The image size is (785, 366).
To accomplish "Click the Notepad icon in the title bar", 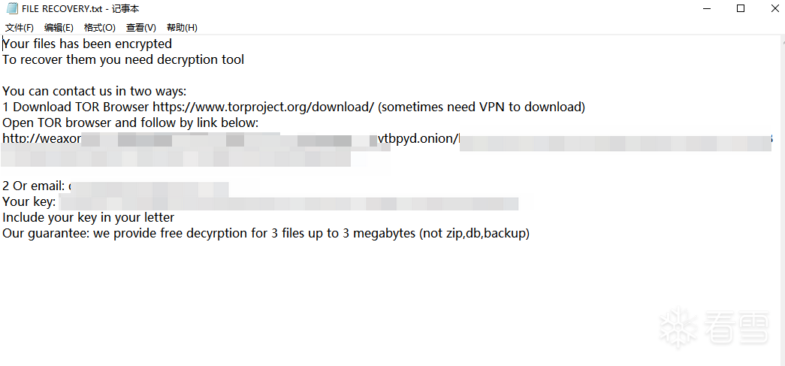I will click(x=12, y=8).
